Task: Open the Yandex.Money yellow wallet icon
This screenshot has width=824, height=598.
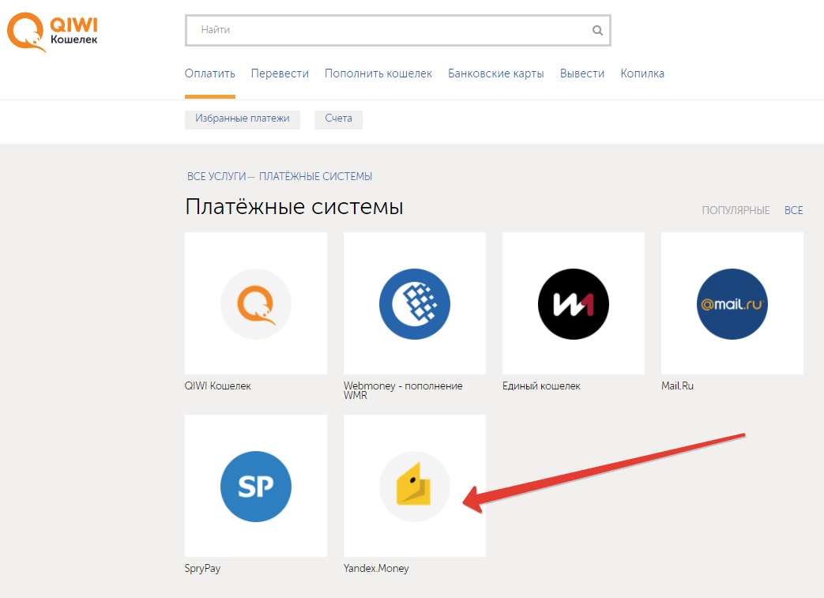Action: pyautogui.click(x=415, y=486)
